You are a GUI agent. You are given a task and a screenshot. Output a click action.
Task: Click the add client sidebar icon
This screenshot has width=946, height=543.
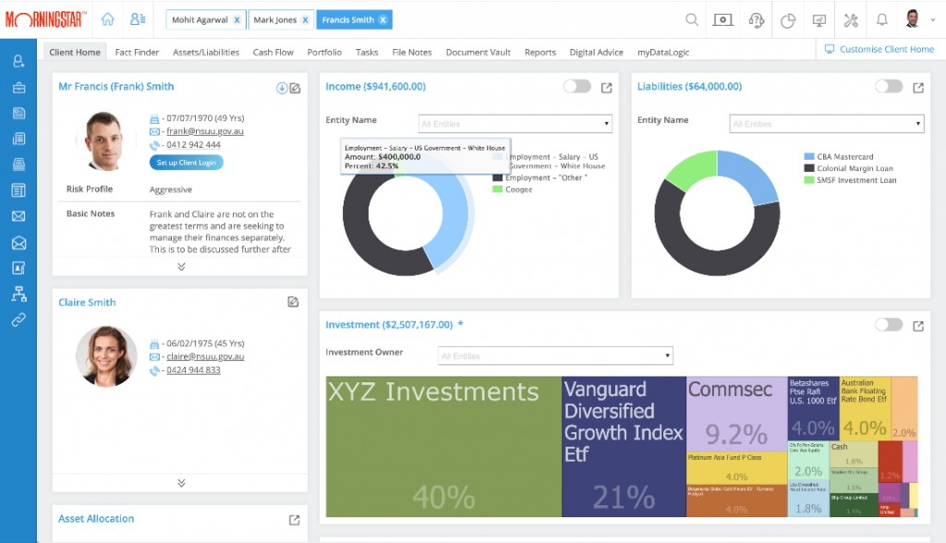(18, 61)
